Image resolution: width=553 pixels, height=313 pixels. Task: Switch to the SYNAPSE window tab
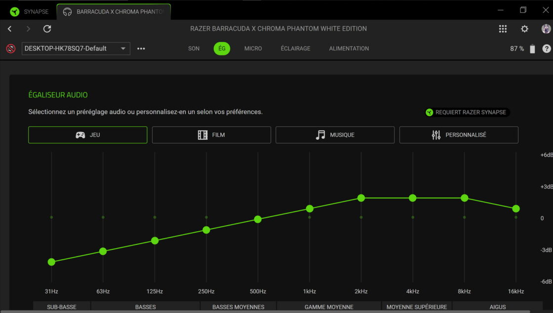coord(30,11)
